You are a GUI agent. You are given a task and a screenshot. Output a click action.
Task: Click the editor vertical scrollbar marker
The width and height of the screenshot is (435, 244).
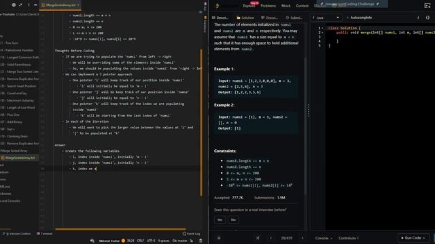(201, 123)
